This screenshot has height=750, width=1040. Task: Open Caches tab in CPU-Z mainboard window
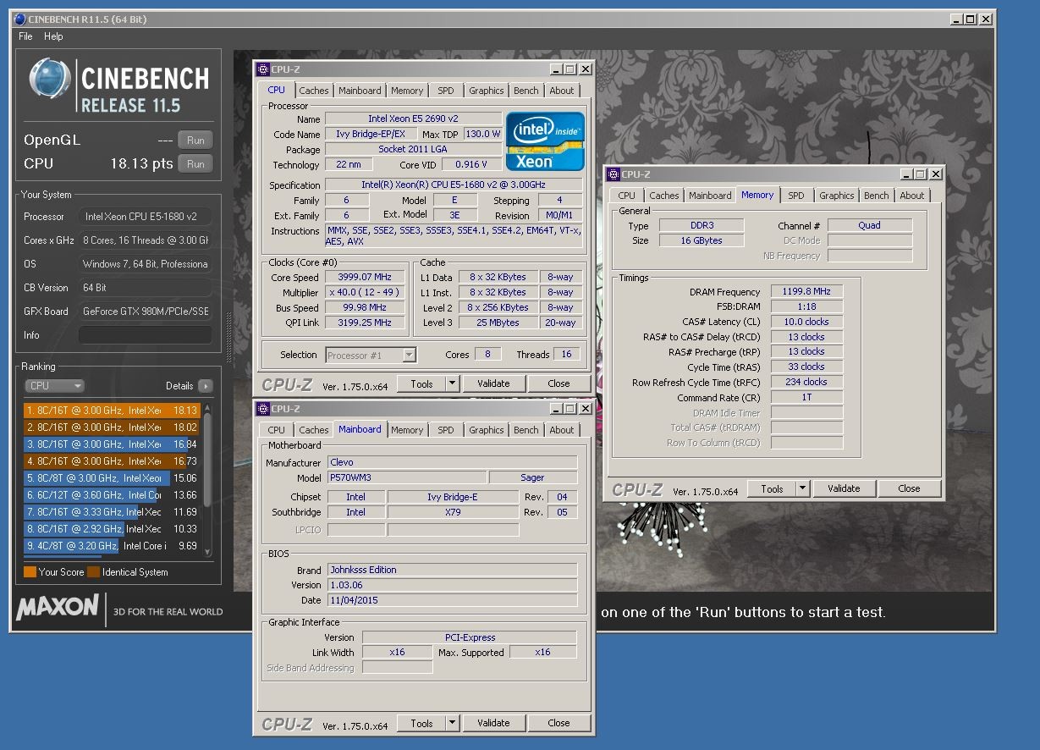[314, 430]
